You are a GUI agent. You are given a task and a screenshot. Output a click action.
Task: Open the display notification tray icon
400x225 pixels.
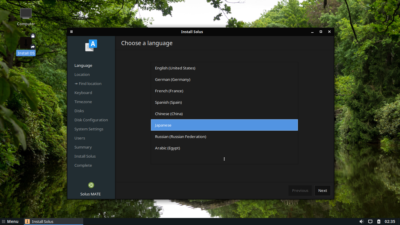pos(370,221)
